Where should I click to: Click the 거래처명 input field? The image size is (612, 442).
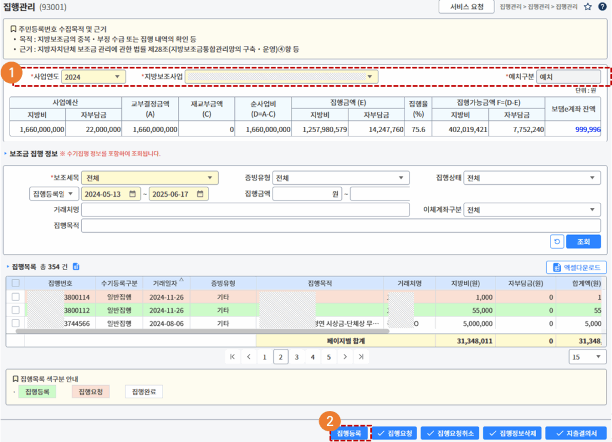[246, 210]
